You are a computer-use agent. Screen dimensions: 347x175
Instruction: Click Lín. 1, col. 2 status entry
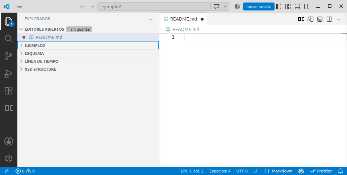192,171
